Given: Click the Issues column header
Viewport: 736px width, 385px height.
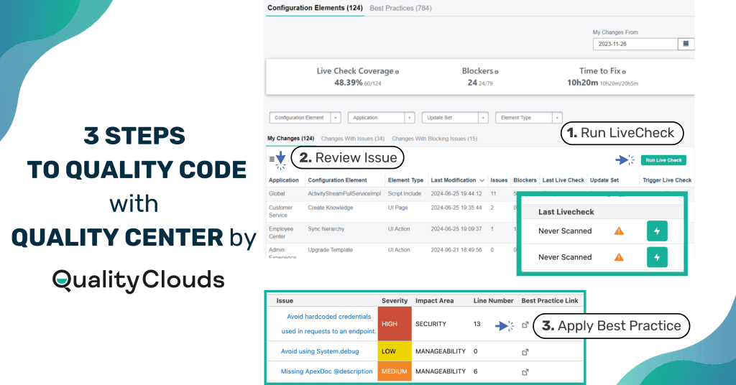Looking at the screenshot, I should tap(499, 180).
